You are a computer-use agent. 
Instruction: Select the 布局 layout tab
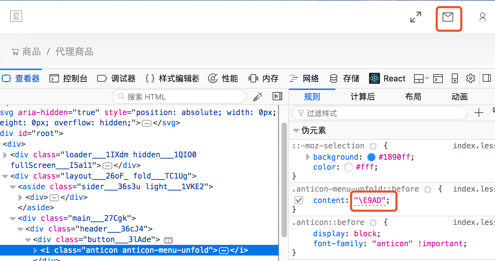(x=413, y=97)
